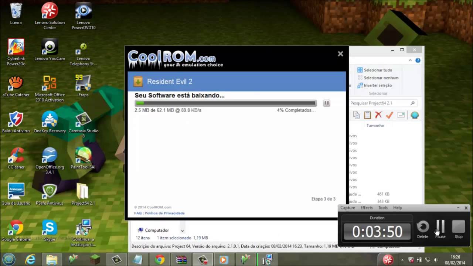Click the Pause button in recorder
This screenshot has width=473, height=266.
440,229
